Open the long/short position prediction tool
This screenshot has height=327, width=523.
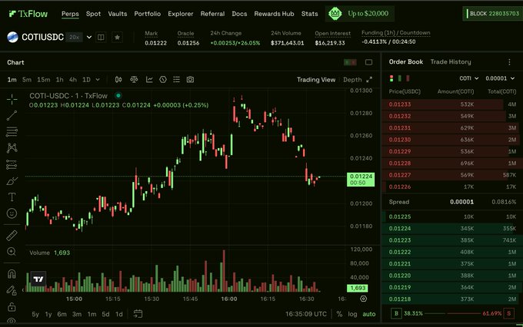[x=12, y=164]
